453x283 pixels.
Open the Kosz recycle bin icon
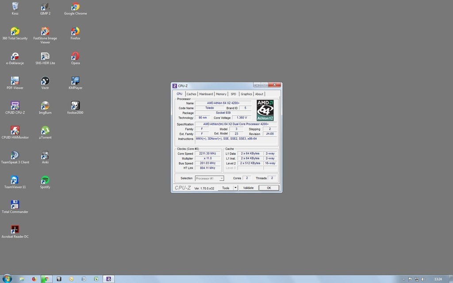click(x=15, y=9)
